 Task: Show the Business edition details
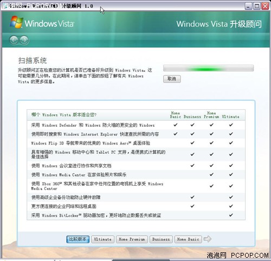click(x=161, y=239)
